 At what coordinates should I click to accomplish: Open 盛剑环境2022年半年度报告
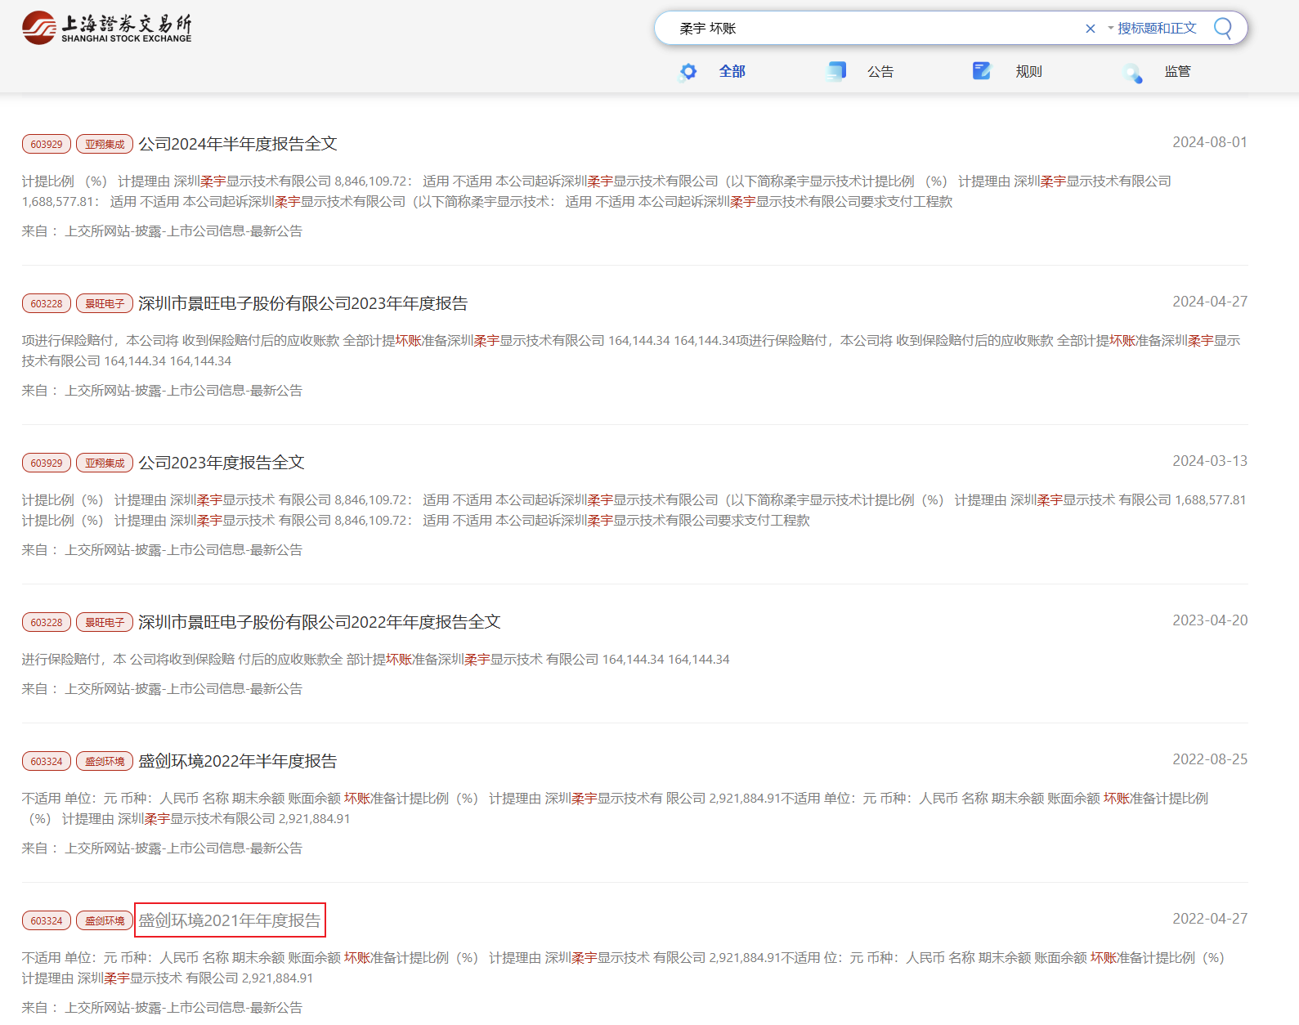[237, 761]
